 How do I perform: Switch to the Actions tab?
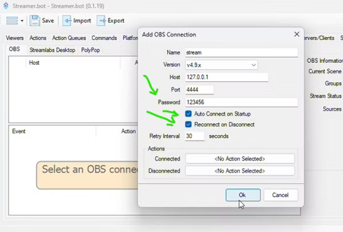click(38, 38)
